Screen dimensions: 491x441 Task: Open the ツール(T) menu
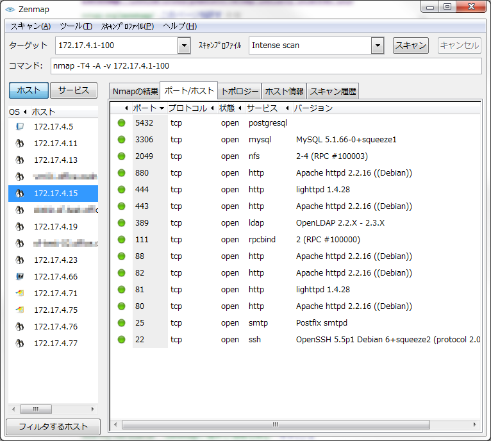76,26
